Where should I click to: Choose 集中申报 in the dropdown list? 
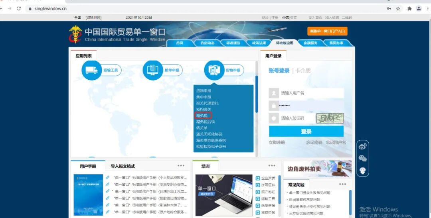(x=204, y=97)
